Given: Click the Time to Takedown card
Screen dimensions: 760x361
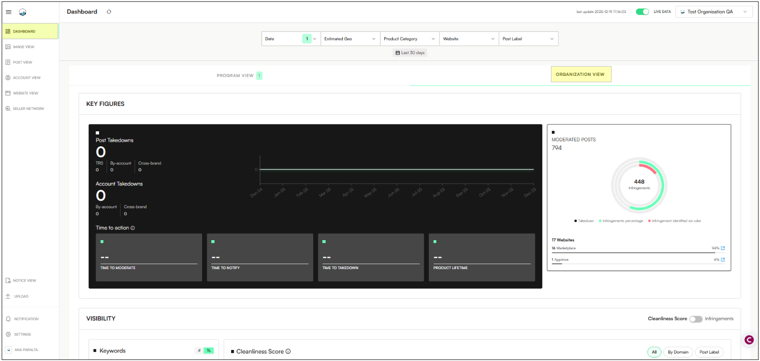Looking at the screenshot, I should click(x=371, y=258).
